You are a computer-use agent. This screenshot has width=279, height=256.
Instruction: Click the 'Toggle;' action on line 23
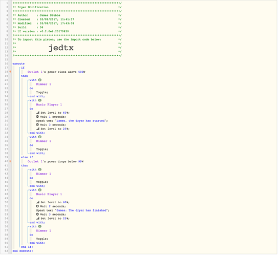tap(42, 93)
